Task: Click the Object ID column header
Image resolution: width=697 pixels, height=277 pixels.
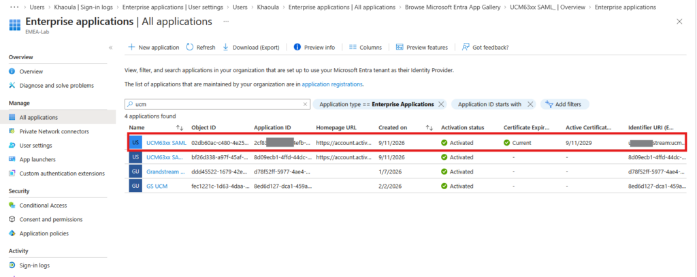Action: (x=204, y=127)
